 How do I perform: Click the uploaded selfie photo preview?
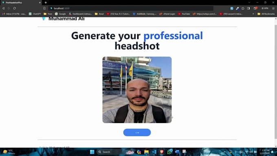(137, 90)
